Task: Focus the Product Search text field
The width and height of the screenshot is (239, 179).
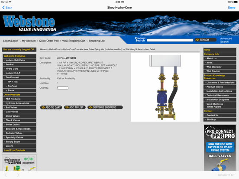Action: 170,40
